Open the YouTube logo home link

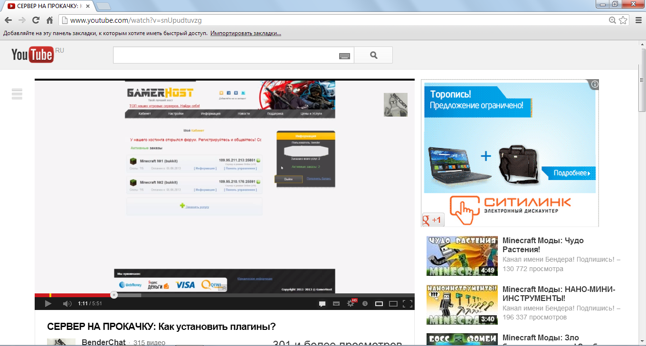pyautogui.click(x=32, y=55)
